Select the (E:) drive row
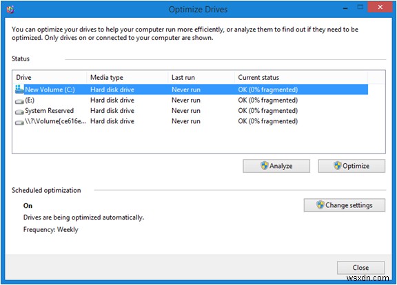This screenshot has width=397, height=285. click(x=191, y=101)
